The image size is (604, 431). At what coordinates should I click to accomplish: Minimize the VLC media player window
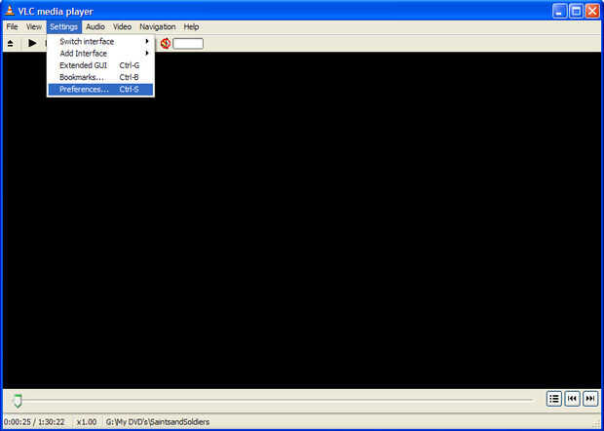pos(559,11)
